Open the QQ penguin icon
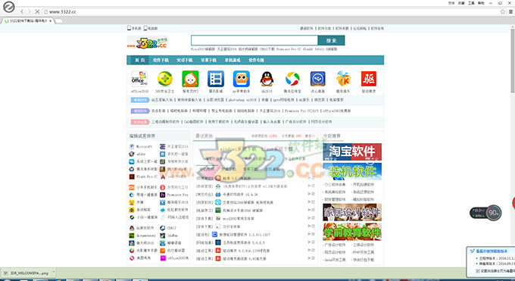515x281 pixels. click(x=267, y=79)
